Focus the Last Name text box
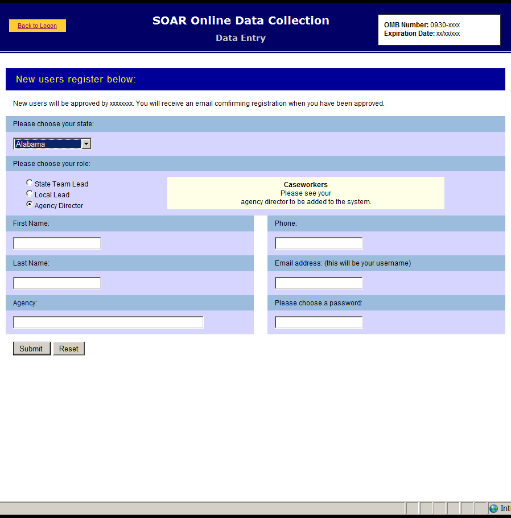 [57, 283]
